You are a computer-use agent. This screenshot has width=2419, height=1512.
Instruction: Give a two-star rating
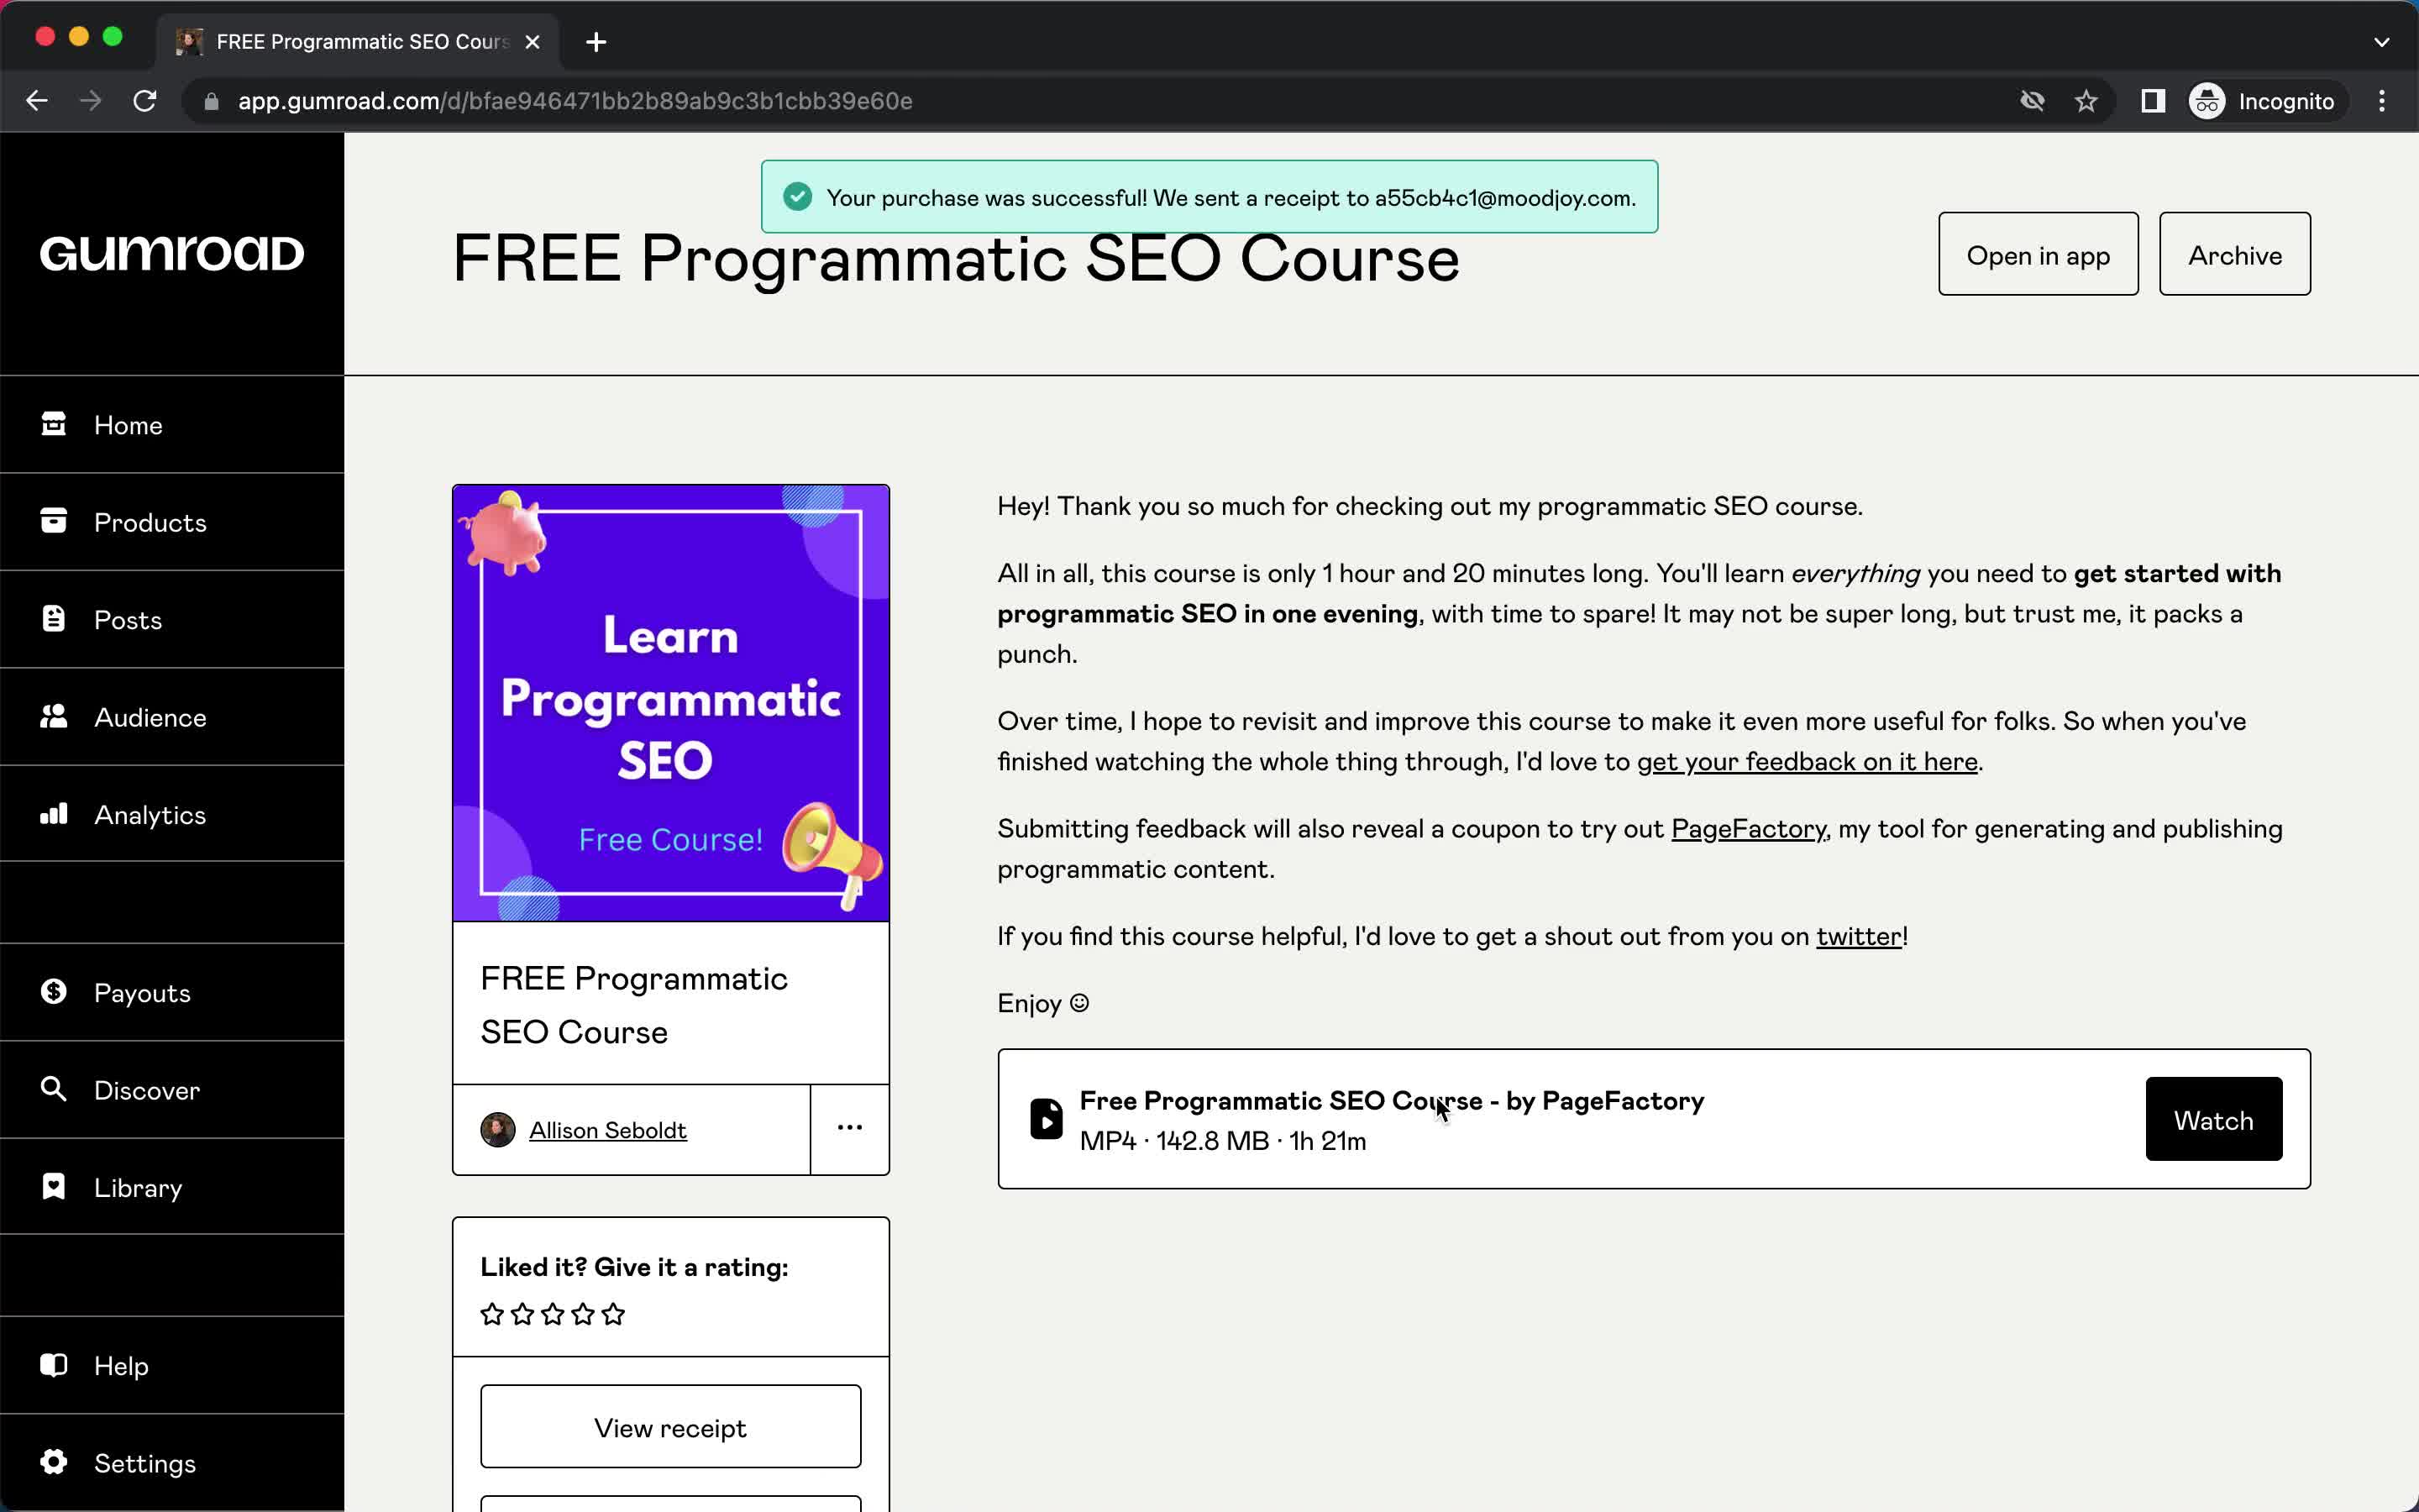(522, 1314)
